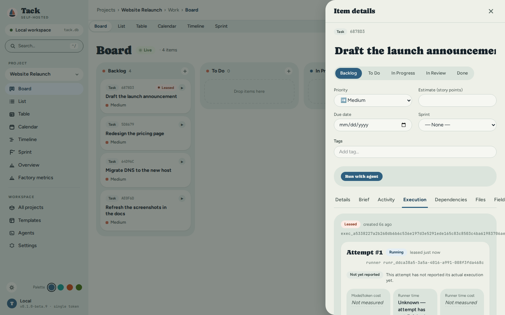Open Website Relaunch in the breadcrumb
Image resolution: width=505 pixels, height=315 pixels.
pyautogui.click(x=142, y=10)
